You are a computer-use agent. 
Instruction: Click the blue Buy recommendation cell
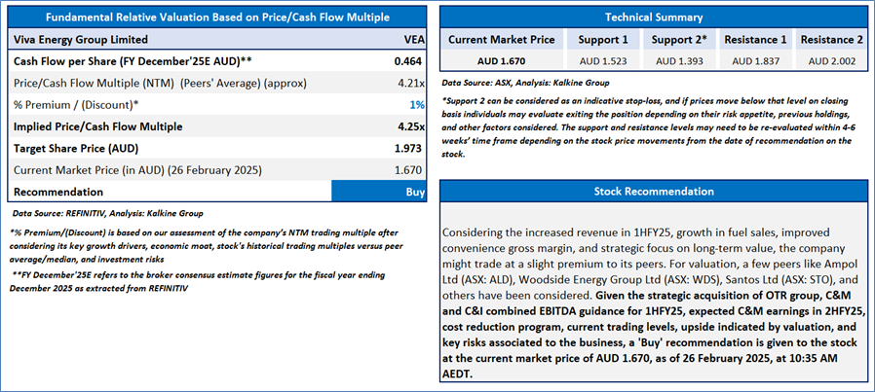(379, 192)
